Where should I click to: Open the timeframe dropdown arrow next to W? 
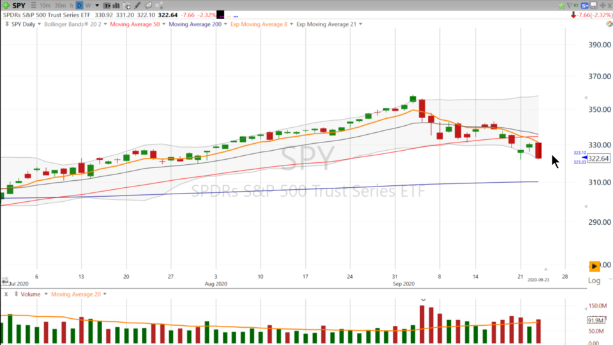click(97, 6)
